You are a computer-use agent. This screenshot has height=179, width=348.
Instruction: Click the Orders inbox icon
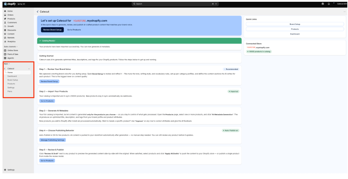5,15
